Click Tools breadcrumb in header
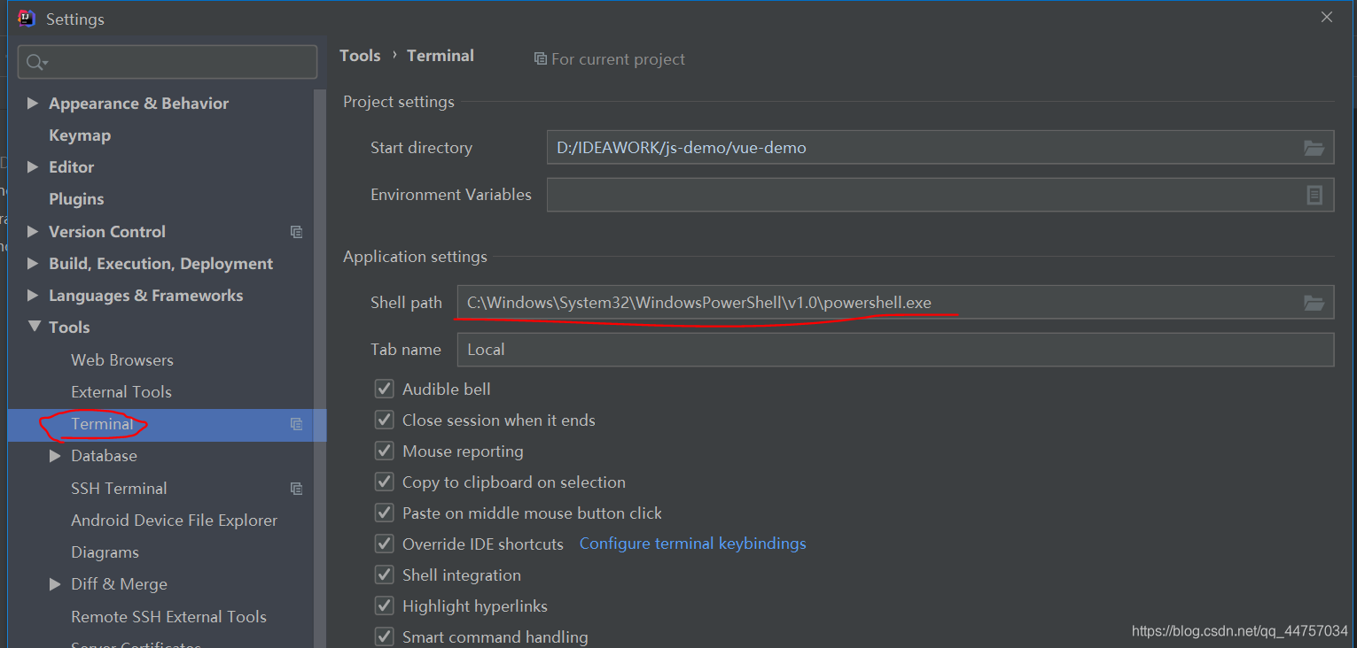This screenshot has width=1357, height=648. [x=360, y=56]
